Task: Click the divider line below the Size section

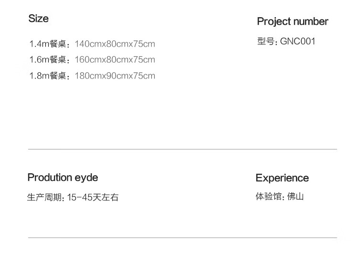Action: pyautogui.click(x=182, y=149)
